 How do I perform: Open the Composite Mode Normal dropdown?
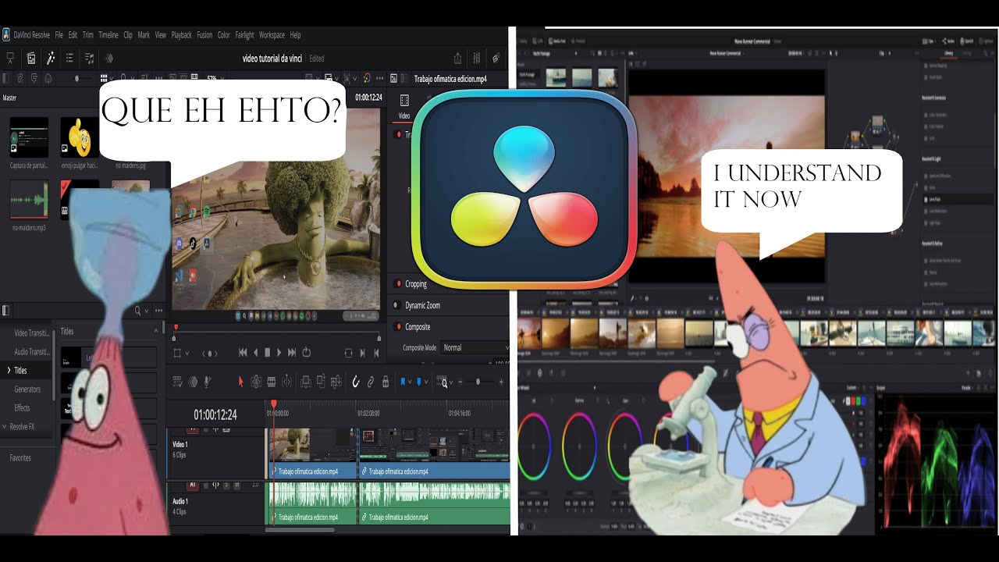(x=476, y=347)
